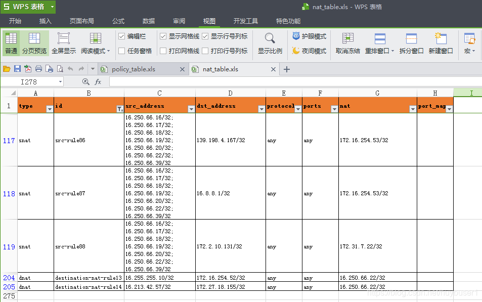Expand the name box dropdown arrow
Image resolution: width=482 pixels, height=302 pixels.
click(60, 82)
